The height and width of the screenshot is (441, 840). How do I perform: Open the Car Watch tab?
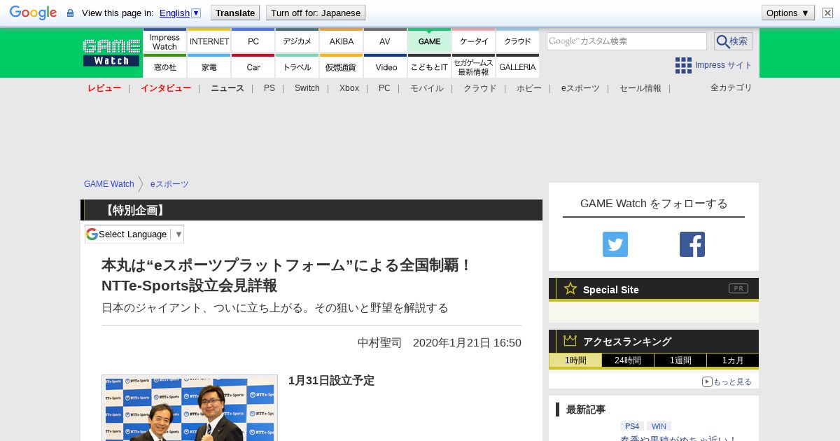coord(253,66)
